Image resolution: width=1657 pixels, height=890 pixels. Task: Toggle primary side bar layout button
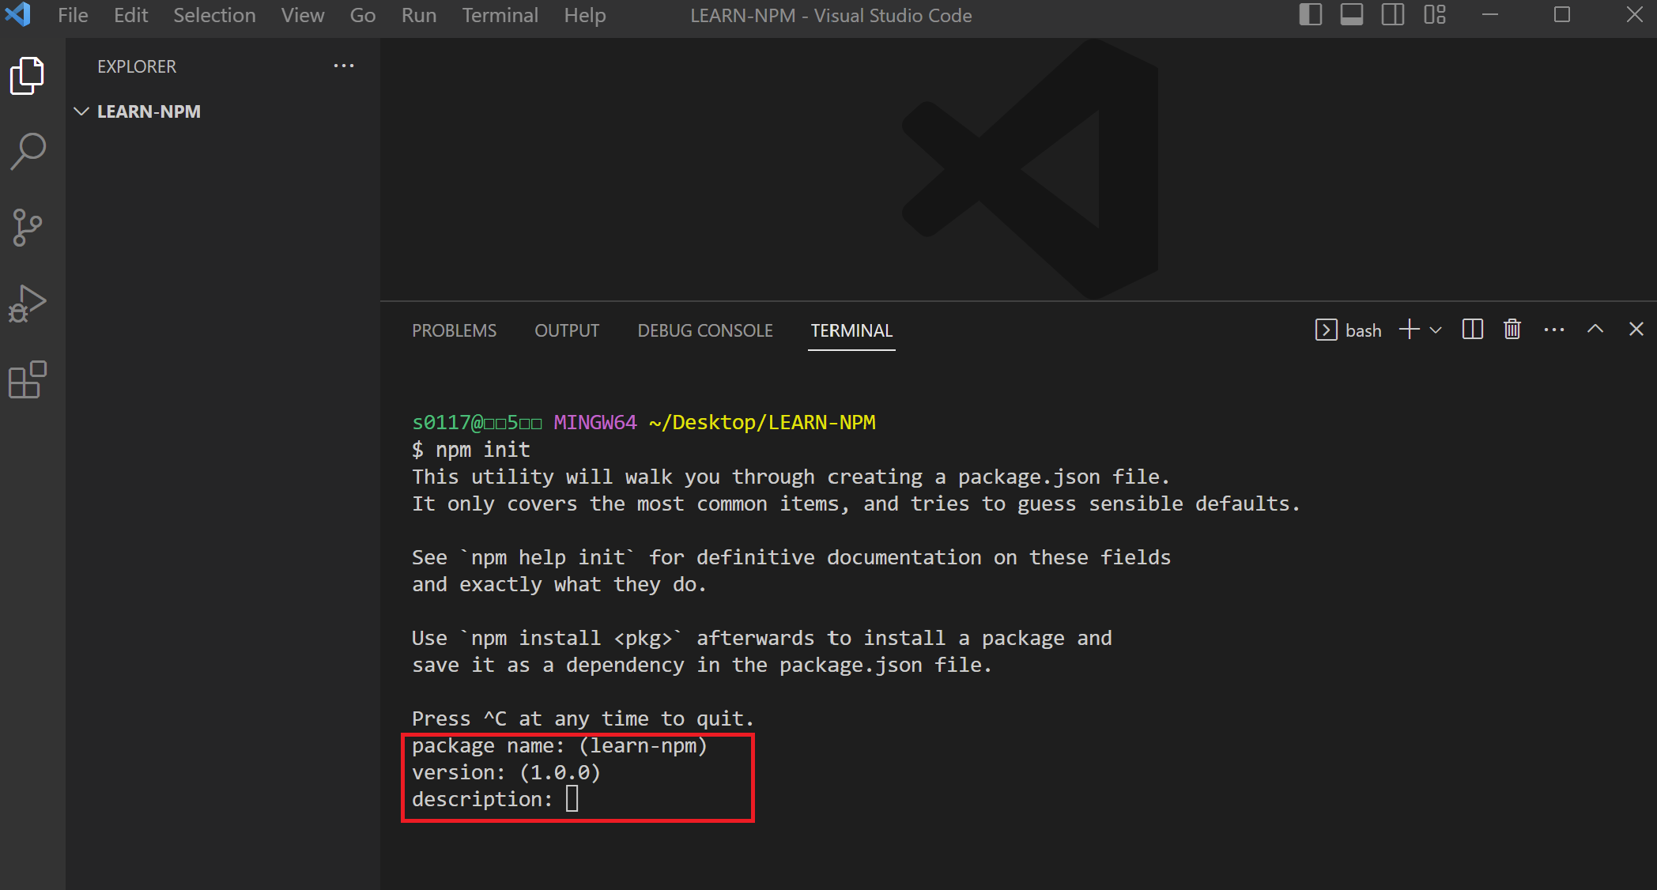(x=1310, y=15)
